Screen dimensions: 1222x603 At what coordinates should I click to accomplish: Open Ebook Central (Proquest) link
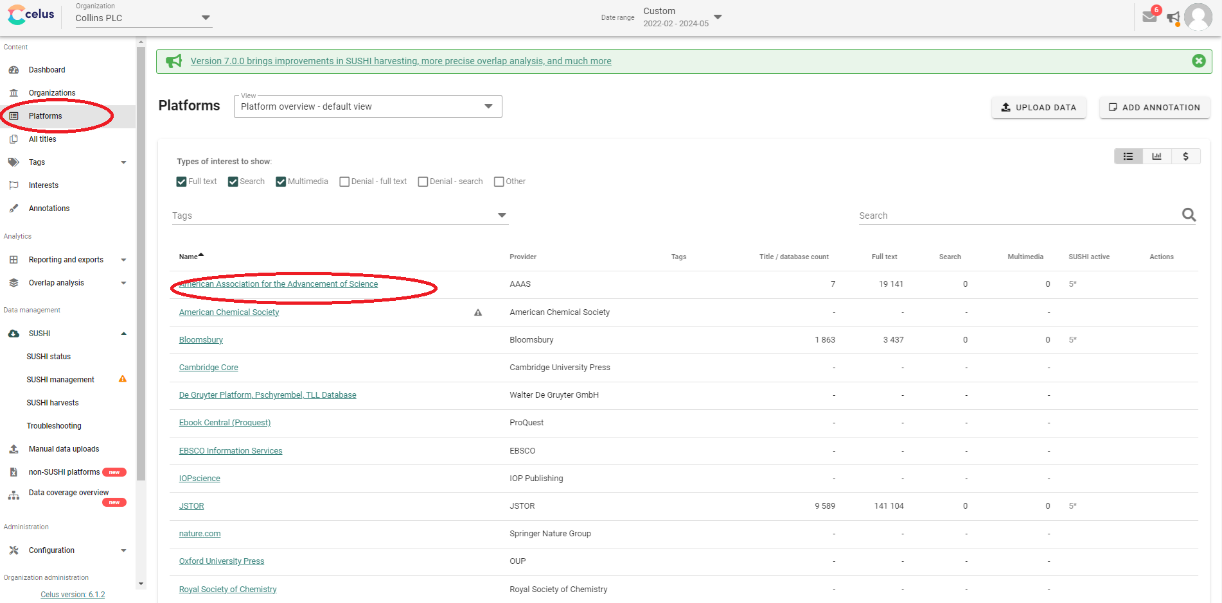point(225,423)
